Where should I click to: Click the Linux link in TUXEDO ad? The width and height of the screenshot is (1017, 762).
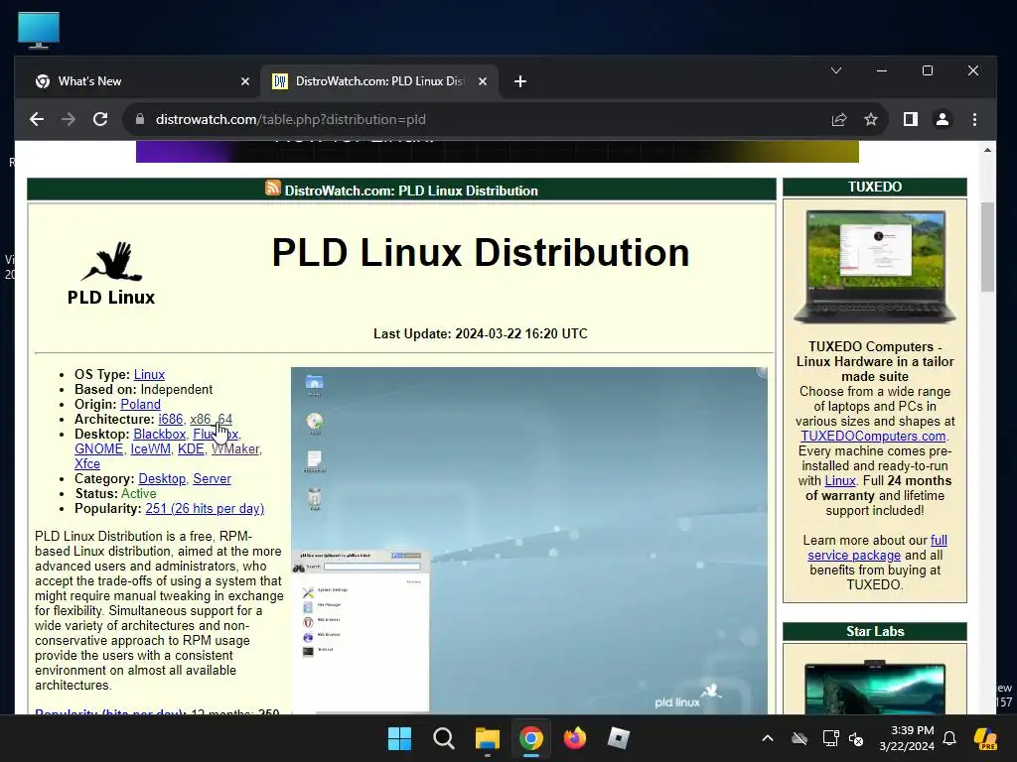[840, 481]
